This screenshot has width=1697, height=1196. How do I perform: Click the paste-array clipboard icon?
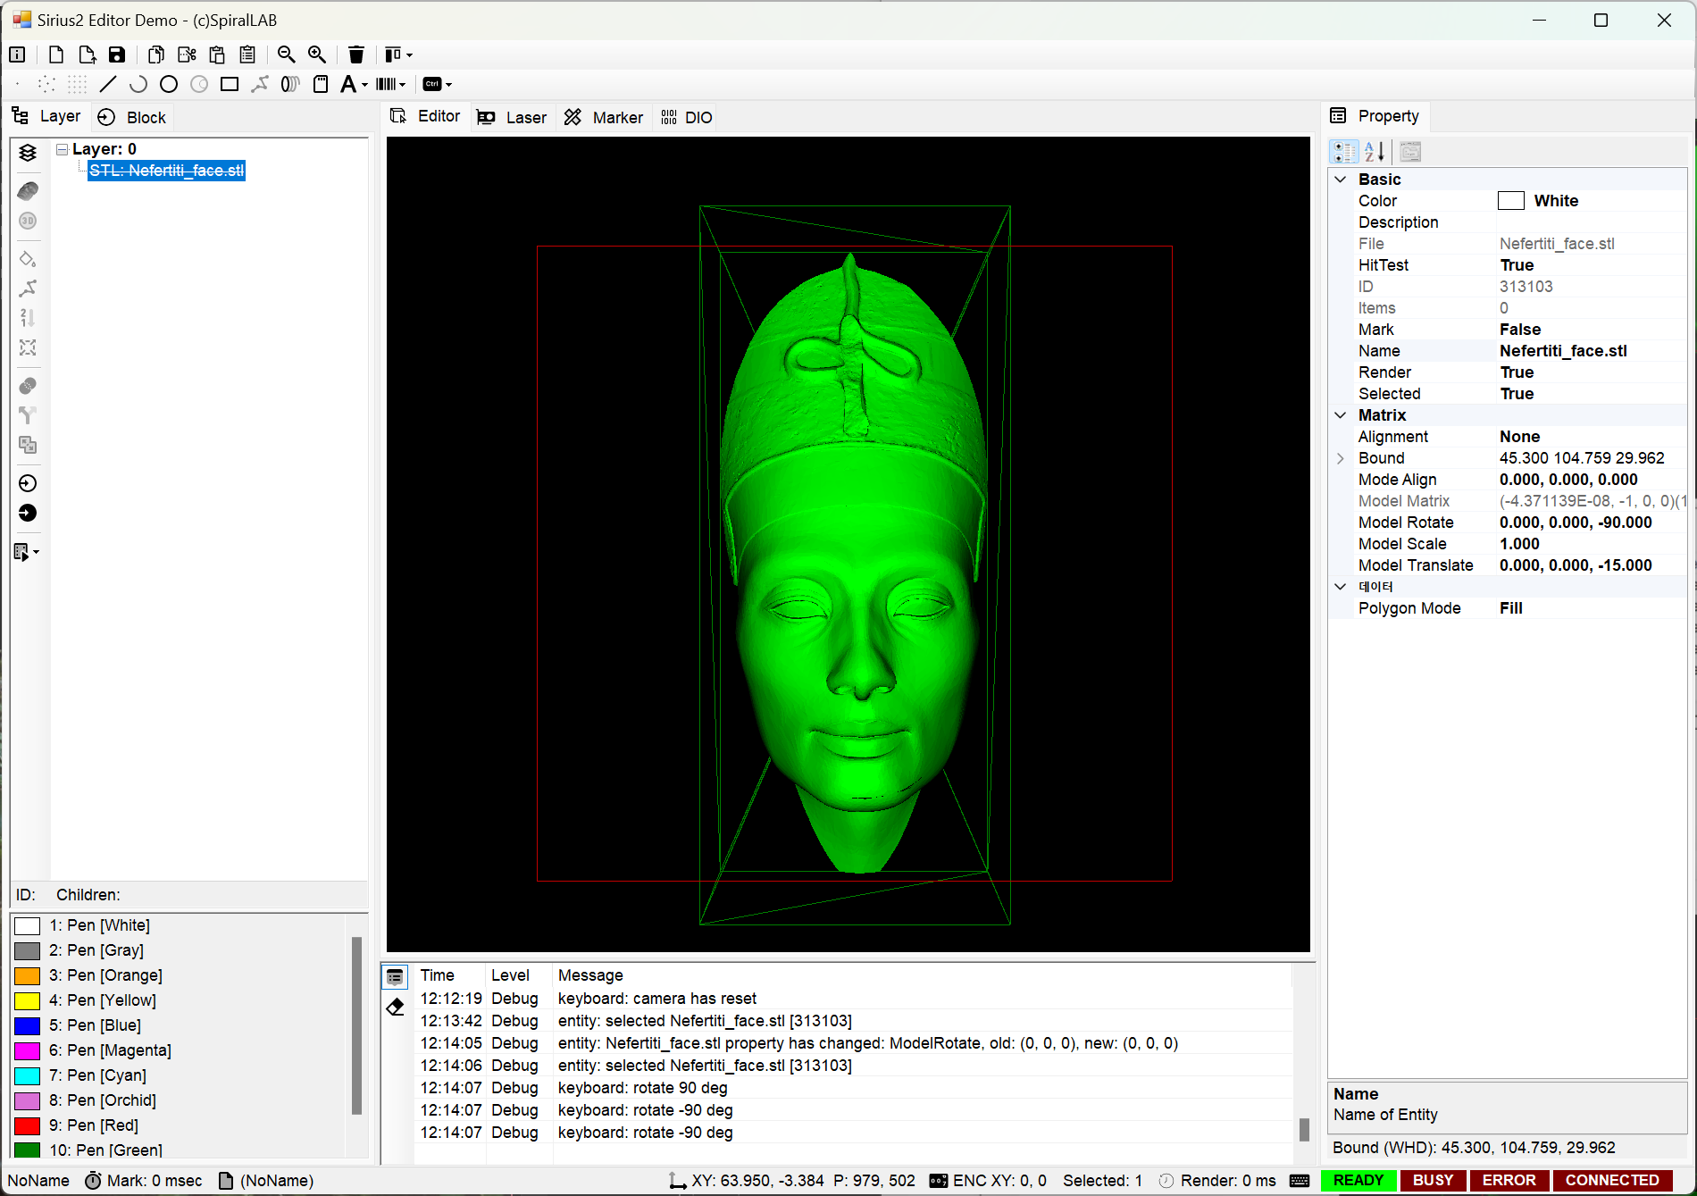(247, 54)
